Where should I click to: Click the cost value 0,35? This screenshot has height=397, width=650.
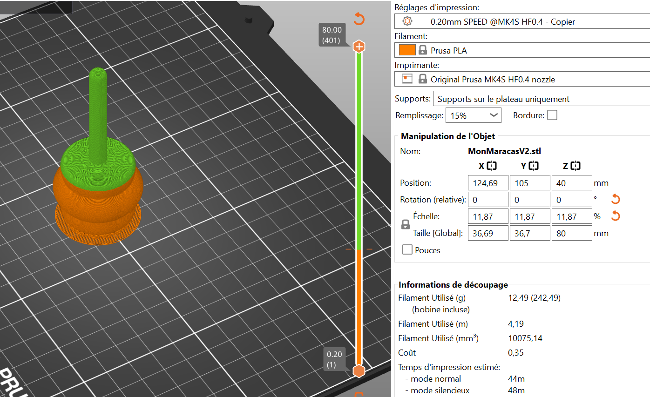[x=516, y=353]
